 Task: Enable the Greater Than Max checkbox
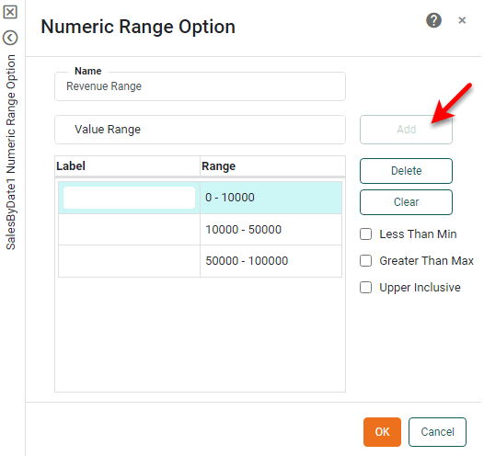tap(366, 261)
